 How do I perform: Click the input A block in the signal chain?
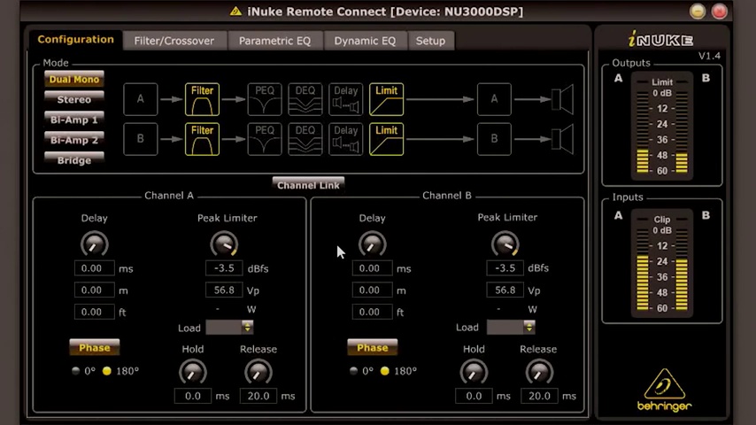coord(140,99)
